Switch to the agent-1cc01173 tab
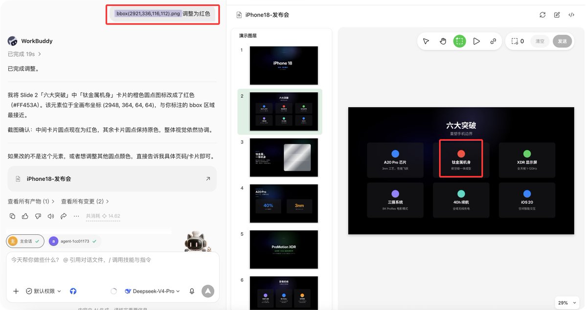Screen dimensions: 587x310 point(74,241)
